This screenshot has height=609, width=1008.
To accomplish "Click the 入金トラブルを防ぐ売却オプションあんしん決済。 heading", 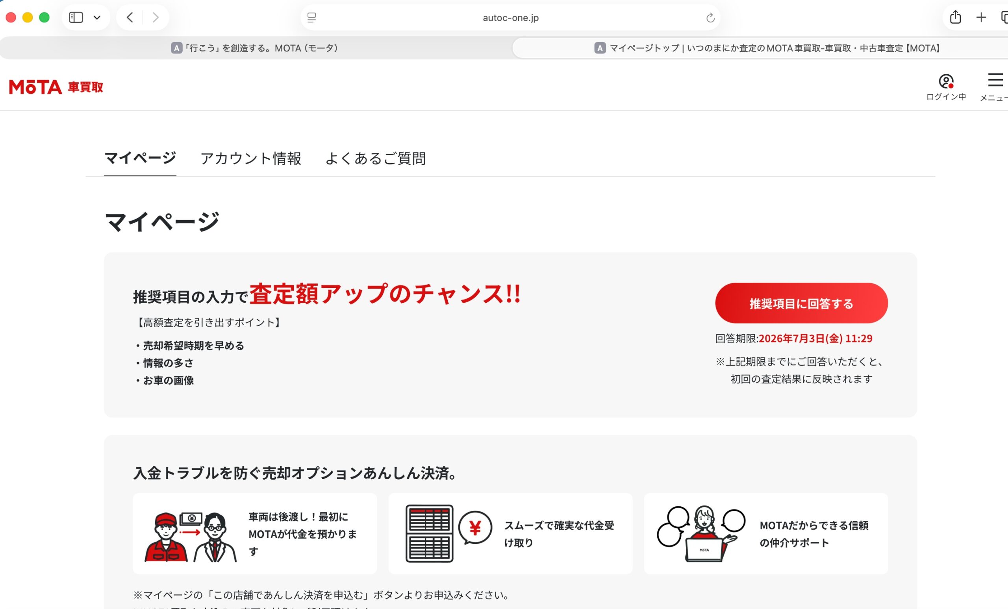I will 295,473.
